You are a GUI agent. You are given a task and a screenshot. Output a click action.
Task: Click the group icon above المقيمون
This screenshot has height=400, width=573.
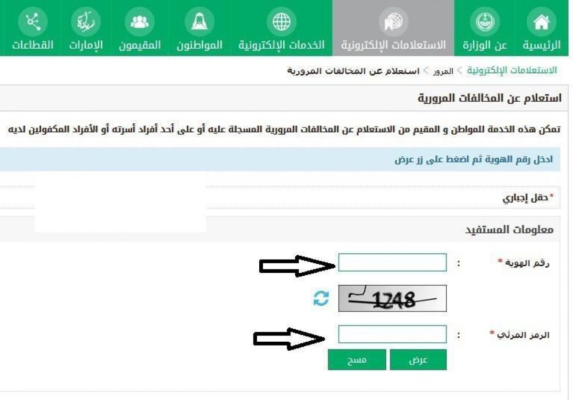pos(139,22)
